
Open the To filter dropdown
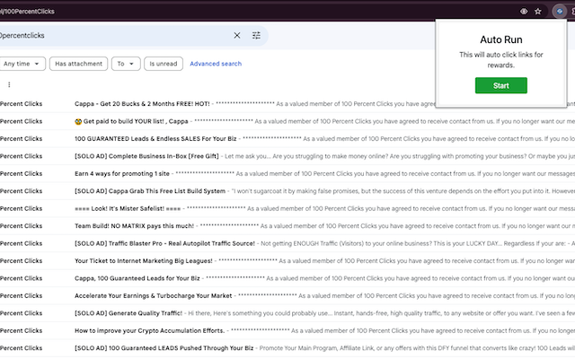(126, 64)
